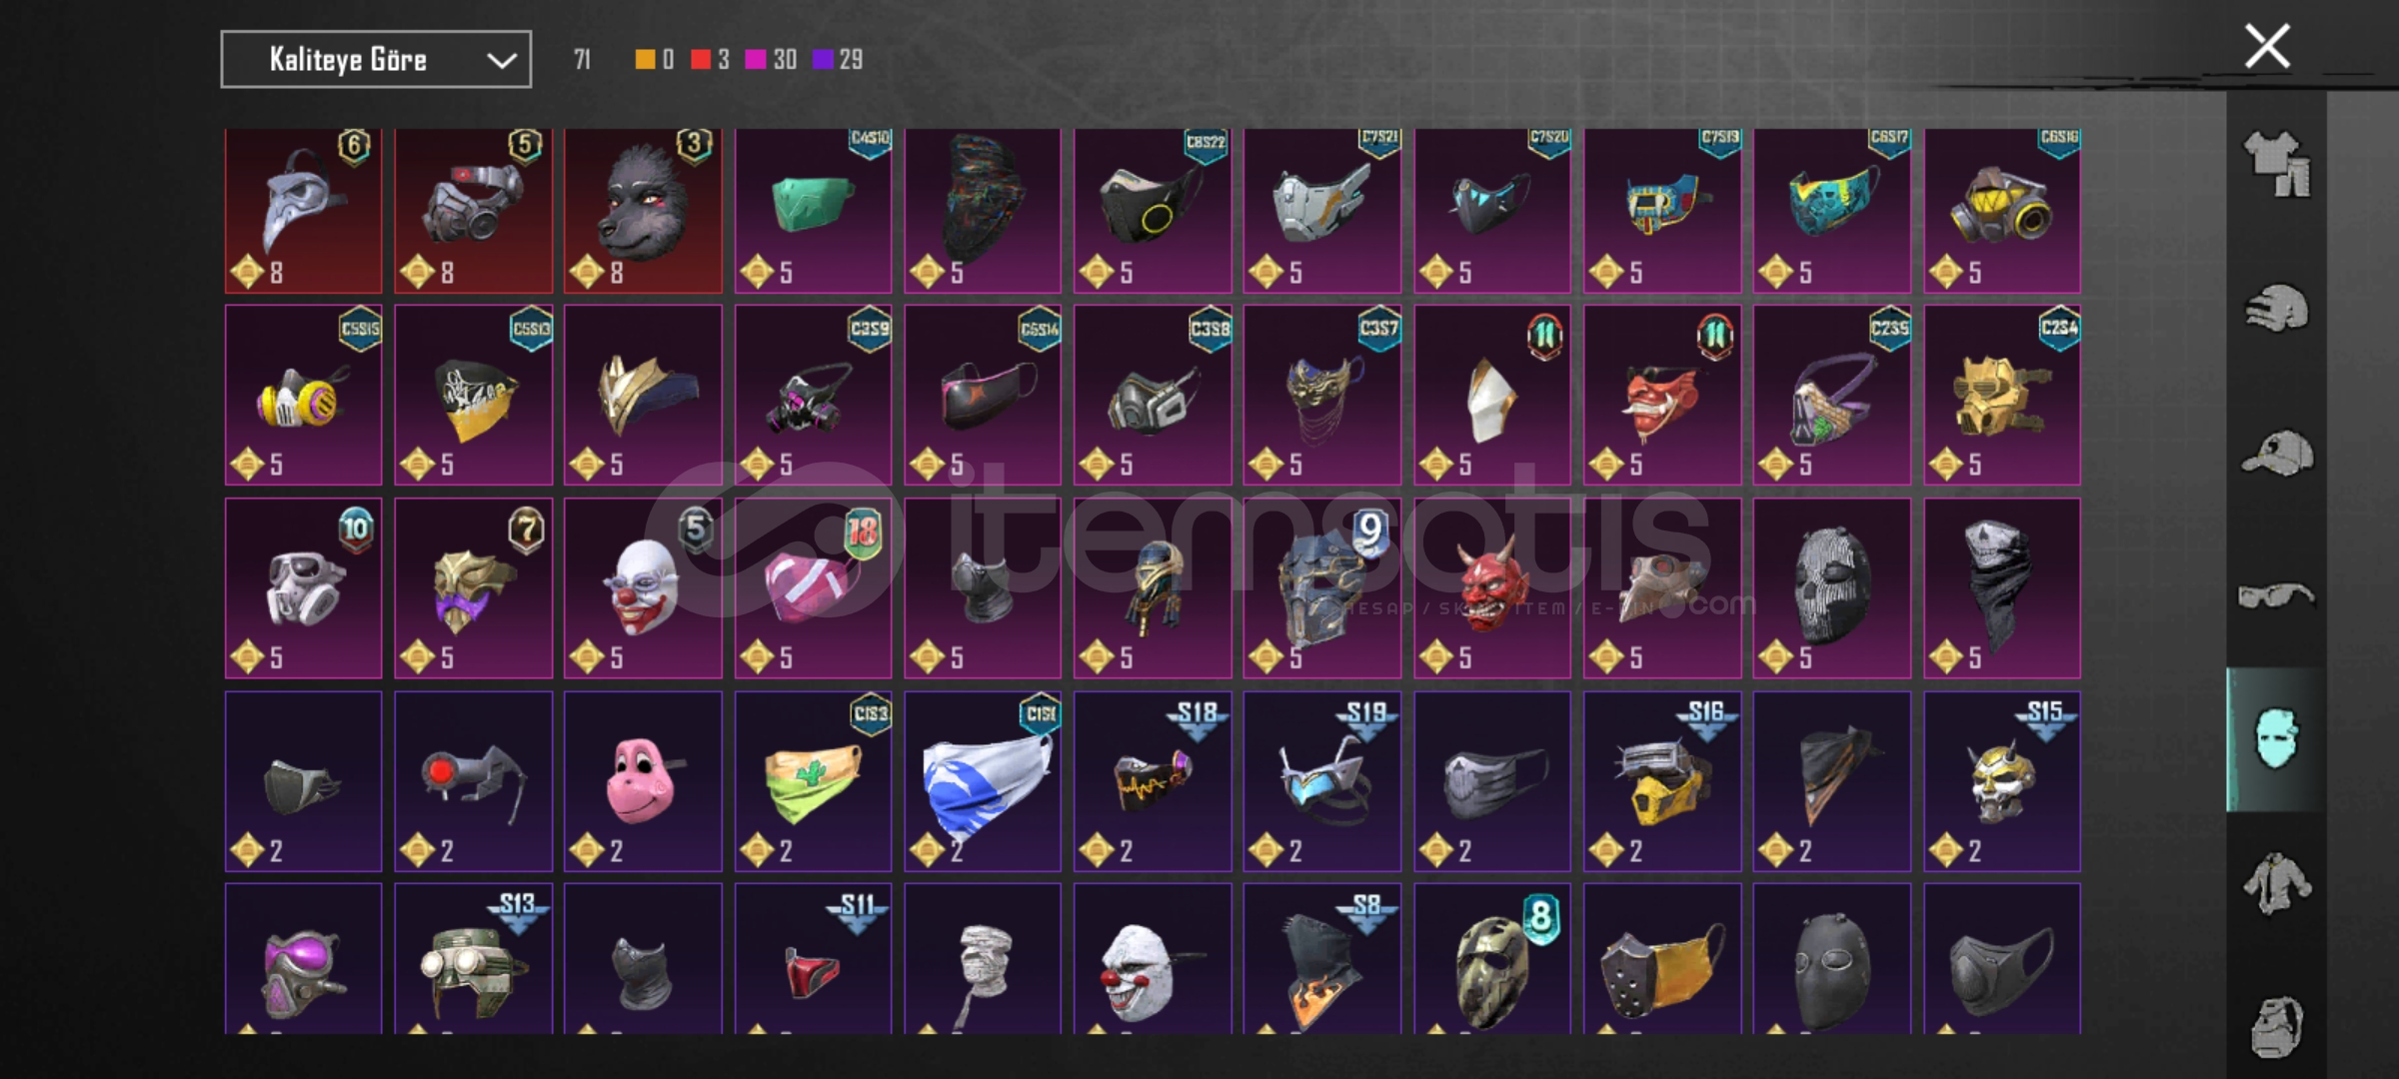Click the purple quality count swatch
Image resolution: width=2399 pixels, height=1079 pixels.
click(823, 60)
